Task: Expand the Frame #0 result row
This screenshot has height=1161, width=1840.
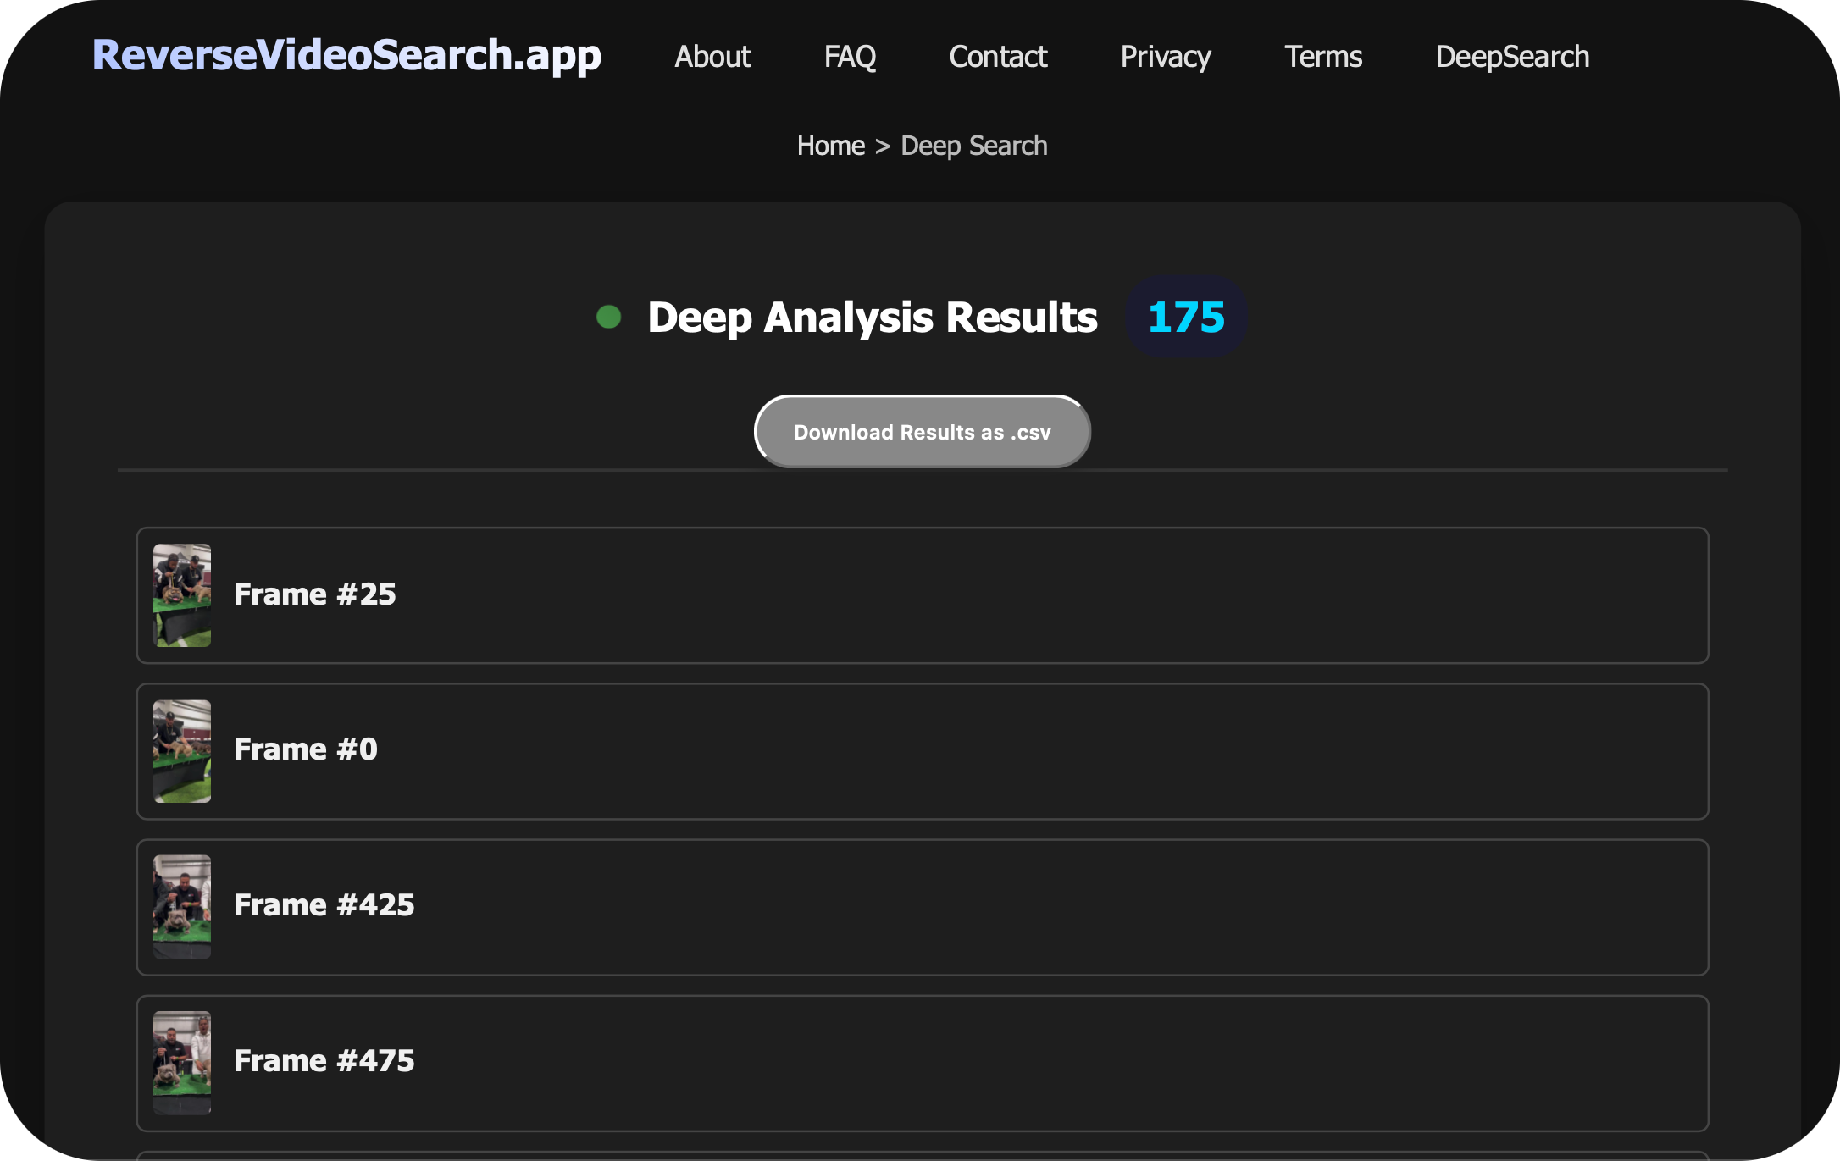Action: 923,751
